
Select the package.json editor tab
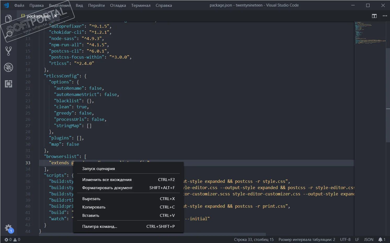click(x=39, y=16)
